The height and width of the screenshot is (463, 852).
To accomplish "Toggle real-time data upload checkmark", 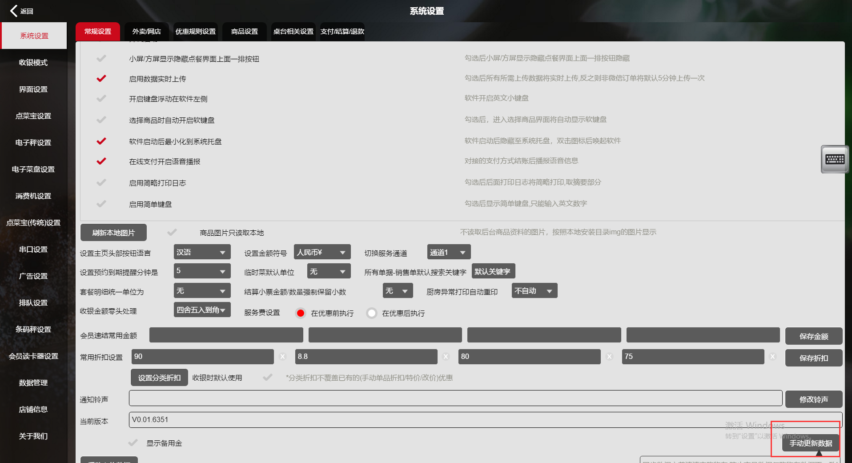I will point(101,79).
